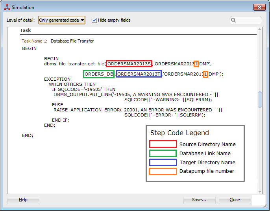Click the 'Task Name 1:' label

pyautogui.click(x=34, y=41)
